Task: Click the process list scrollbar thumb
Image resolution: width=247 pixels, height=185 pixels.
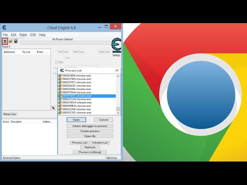Action: click(x=118, y=109)
